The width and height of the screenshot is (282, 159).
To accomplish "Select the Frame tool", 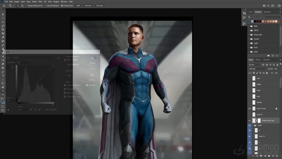I will point(3,34).
